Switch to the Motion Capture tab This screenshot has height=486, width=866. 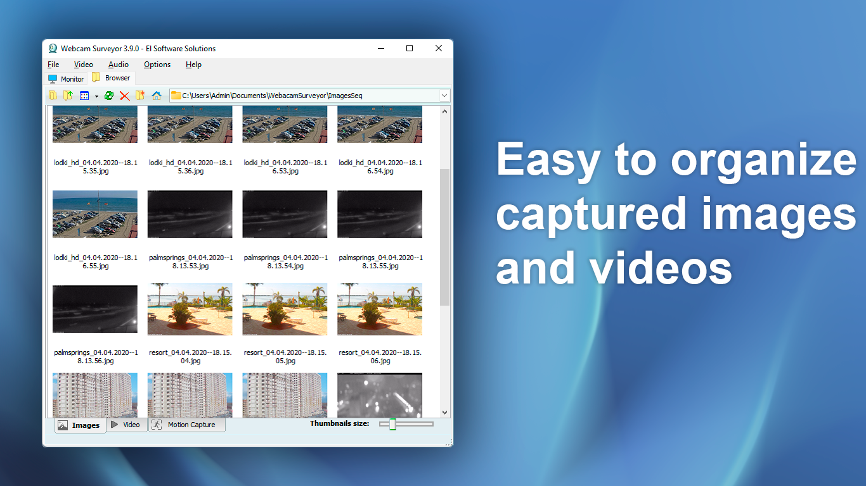coord(187,425)
